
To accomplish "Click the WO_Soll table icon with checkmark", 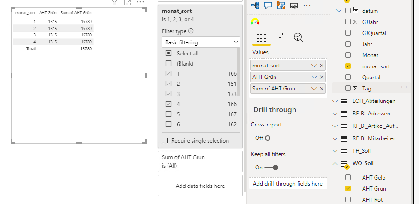I will pyautogui.click(x=344, y=164).
